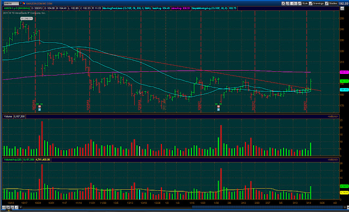Click the second chart tool icon
The width and height of the screenshot is (349, 212).
tap(287, 4)
